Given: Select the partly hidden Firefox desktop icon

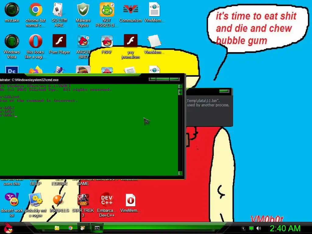Looking at the screenshot, I should (x=36, y=69).
